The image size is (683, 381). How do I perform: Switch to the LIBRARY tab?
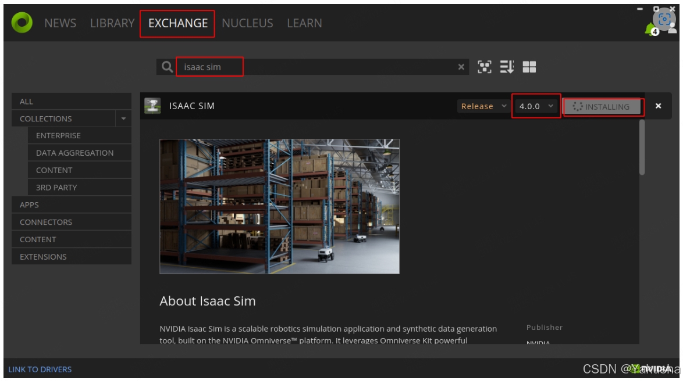tap(112, 23)
